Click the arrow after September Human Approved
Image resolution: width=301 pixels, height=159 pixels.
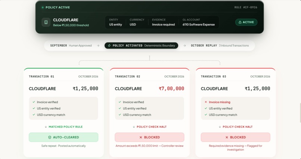[98, 46]
